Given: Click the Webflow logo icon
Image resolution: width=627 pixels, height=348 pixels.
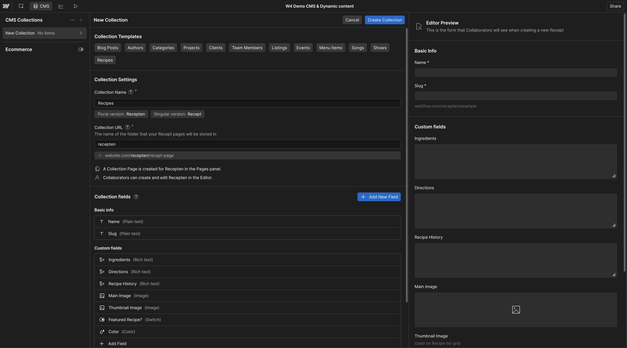Looking at the screenshot, I should (6, 6).
